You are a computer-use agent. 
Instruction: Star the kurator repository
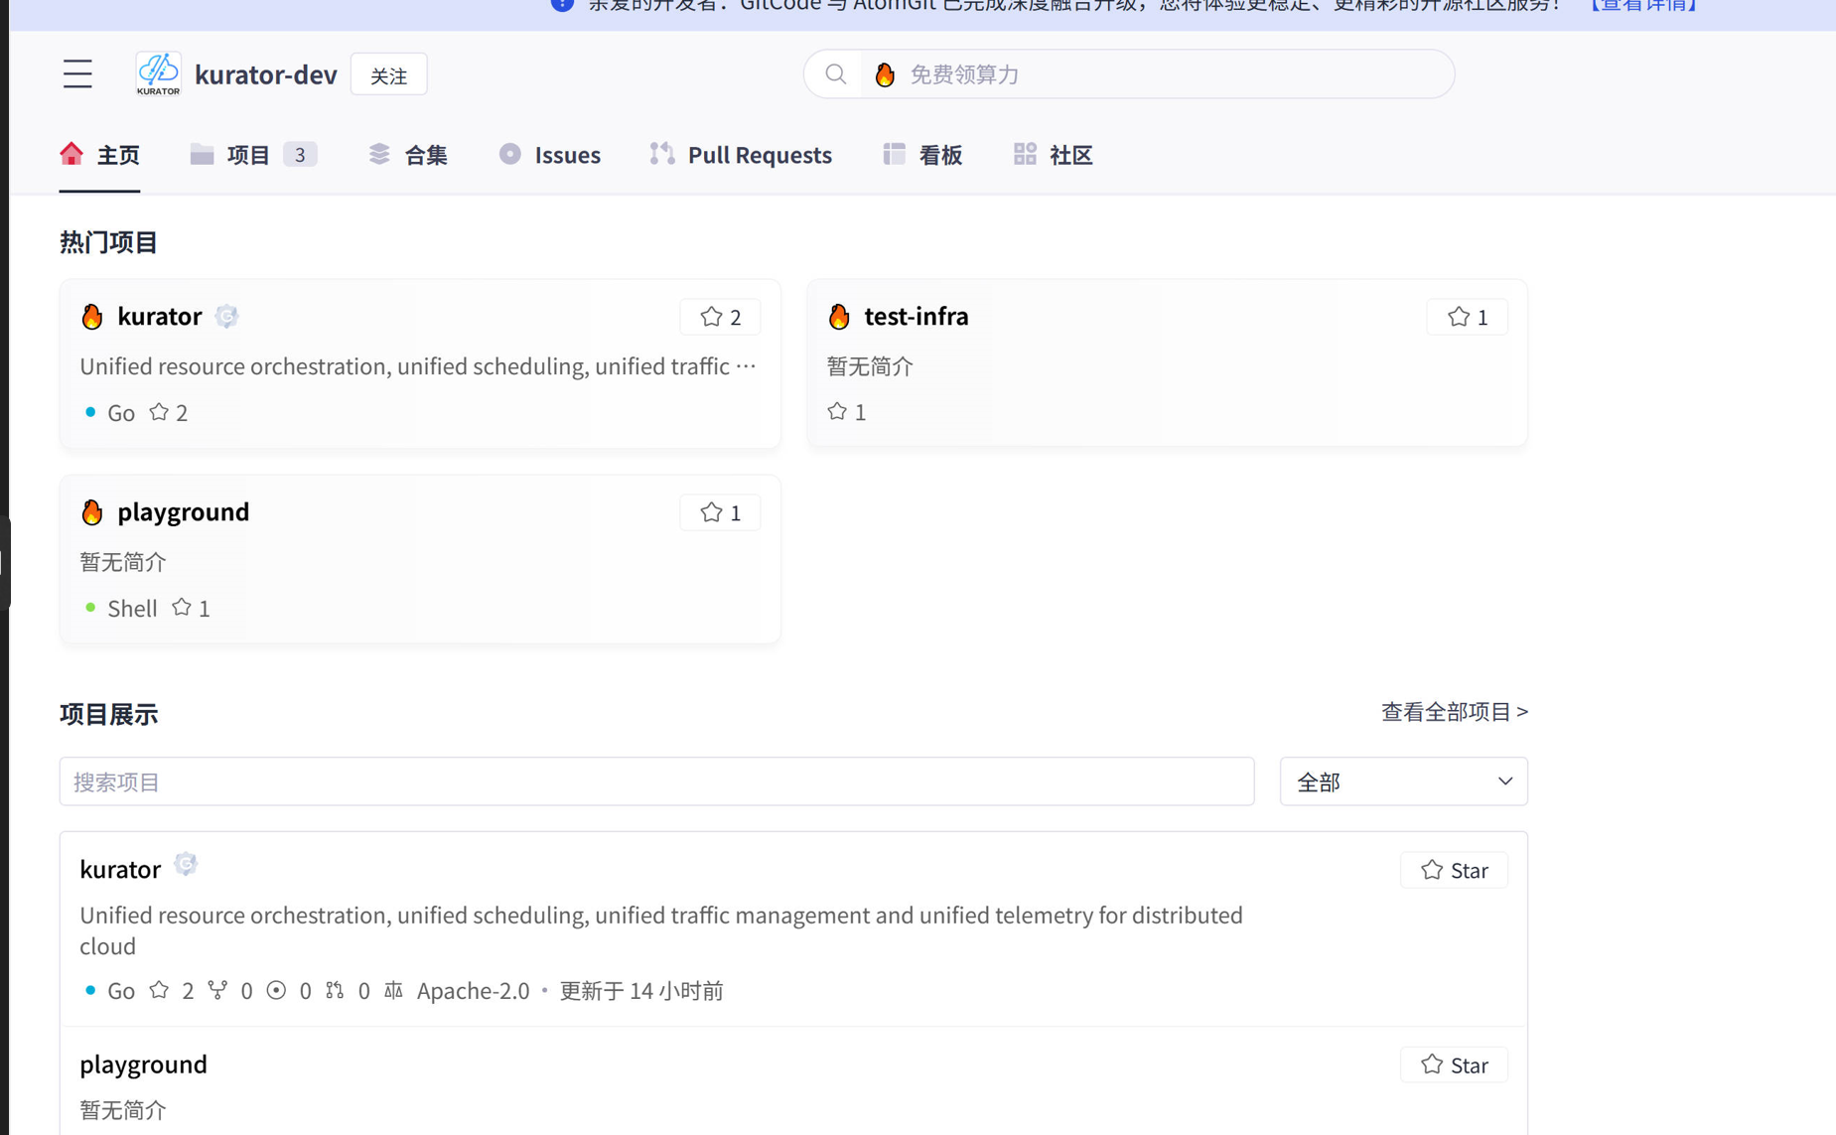(1453, 870)
